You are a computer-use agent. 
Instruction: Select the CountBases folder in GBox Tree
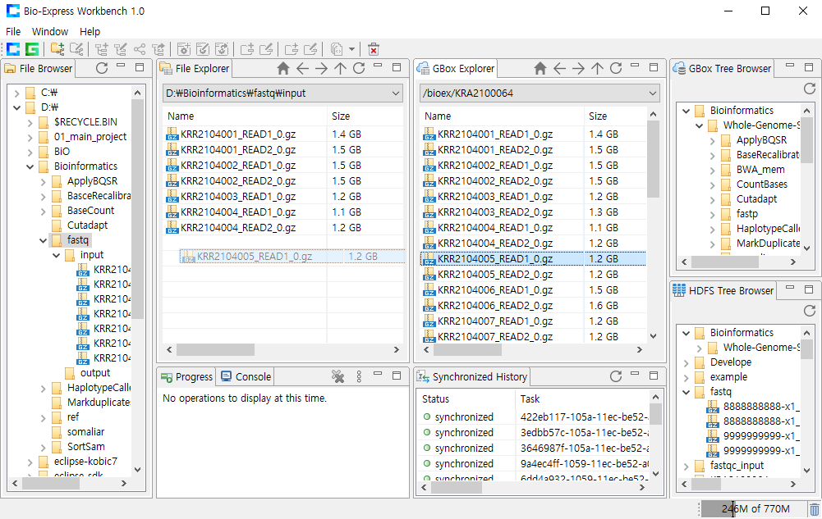761,184
